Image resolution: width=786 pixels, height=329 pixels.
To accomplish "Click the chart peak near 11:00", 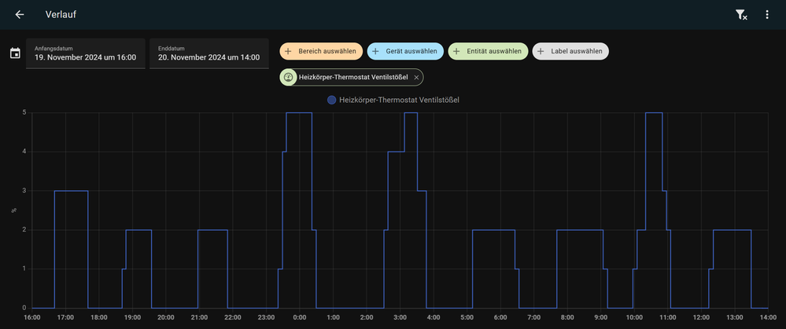I will point(653,113).
